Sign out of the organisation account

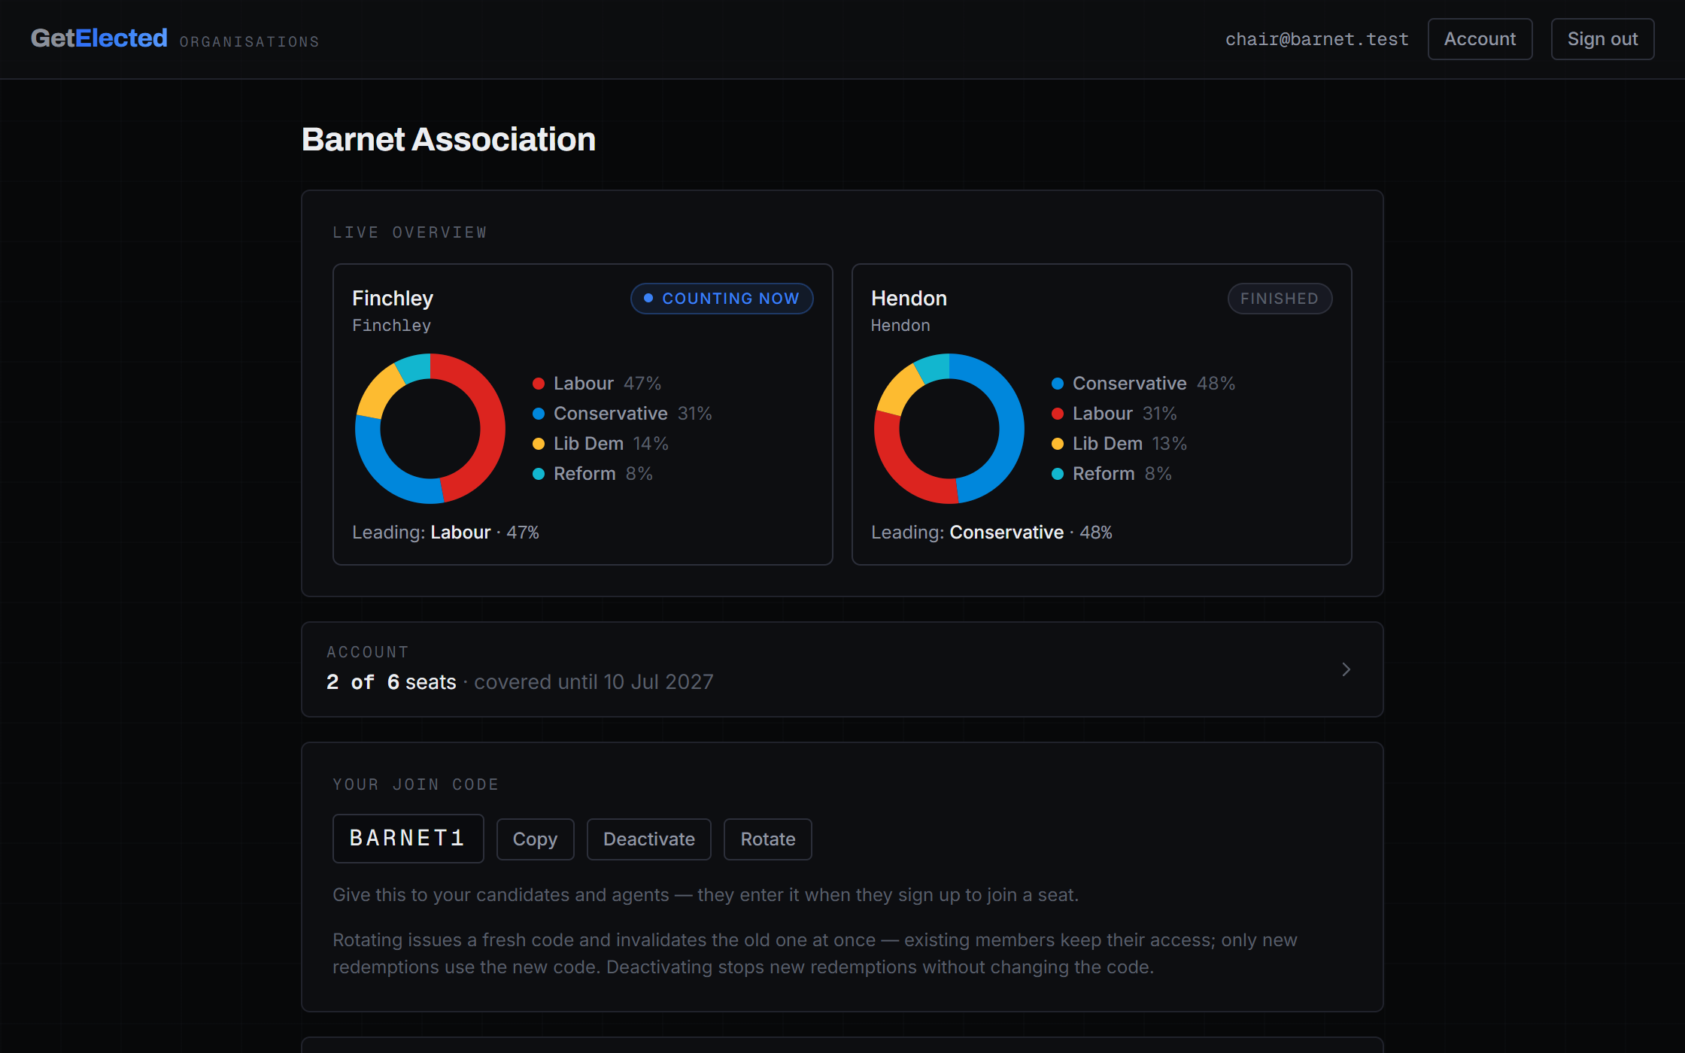click(1602, 39)
